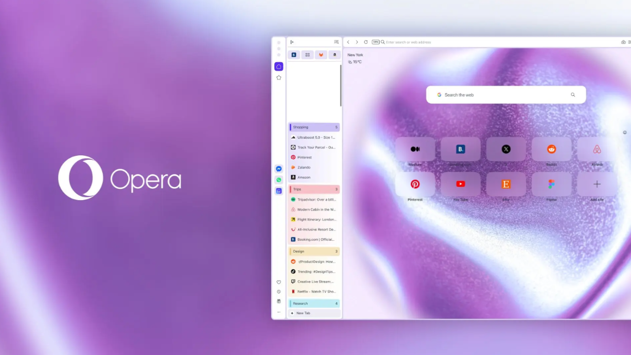The height and width of the screenshot is (355, 631).
Task: Collapse the Shopping tab group
Action: (314, 127)
